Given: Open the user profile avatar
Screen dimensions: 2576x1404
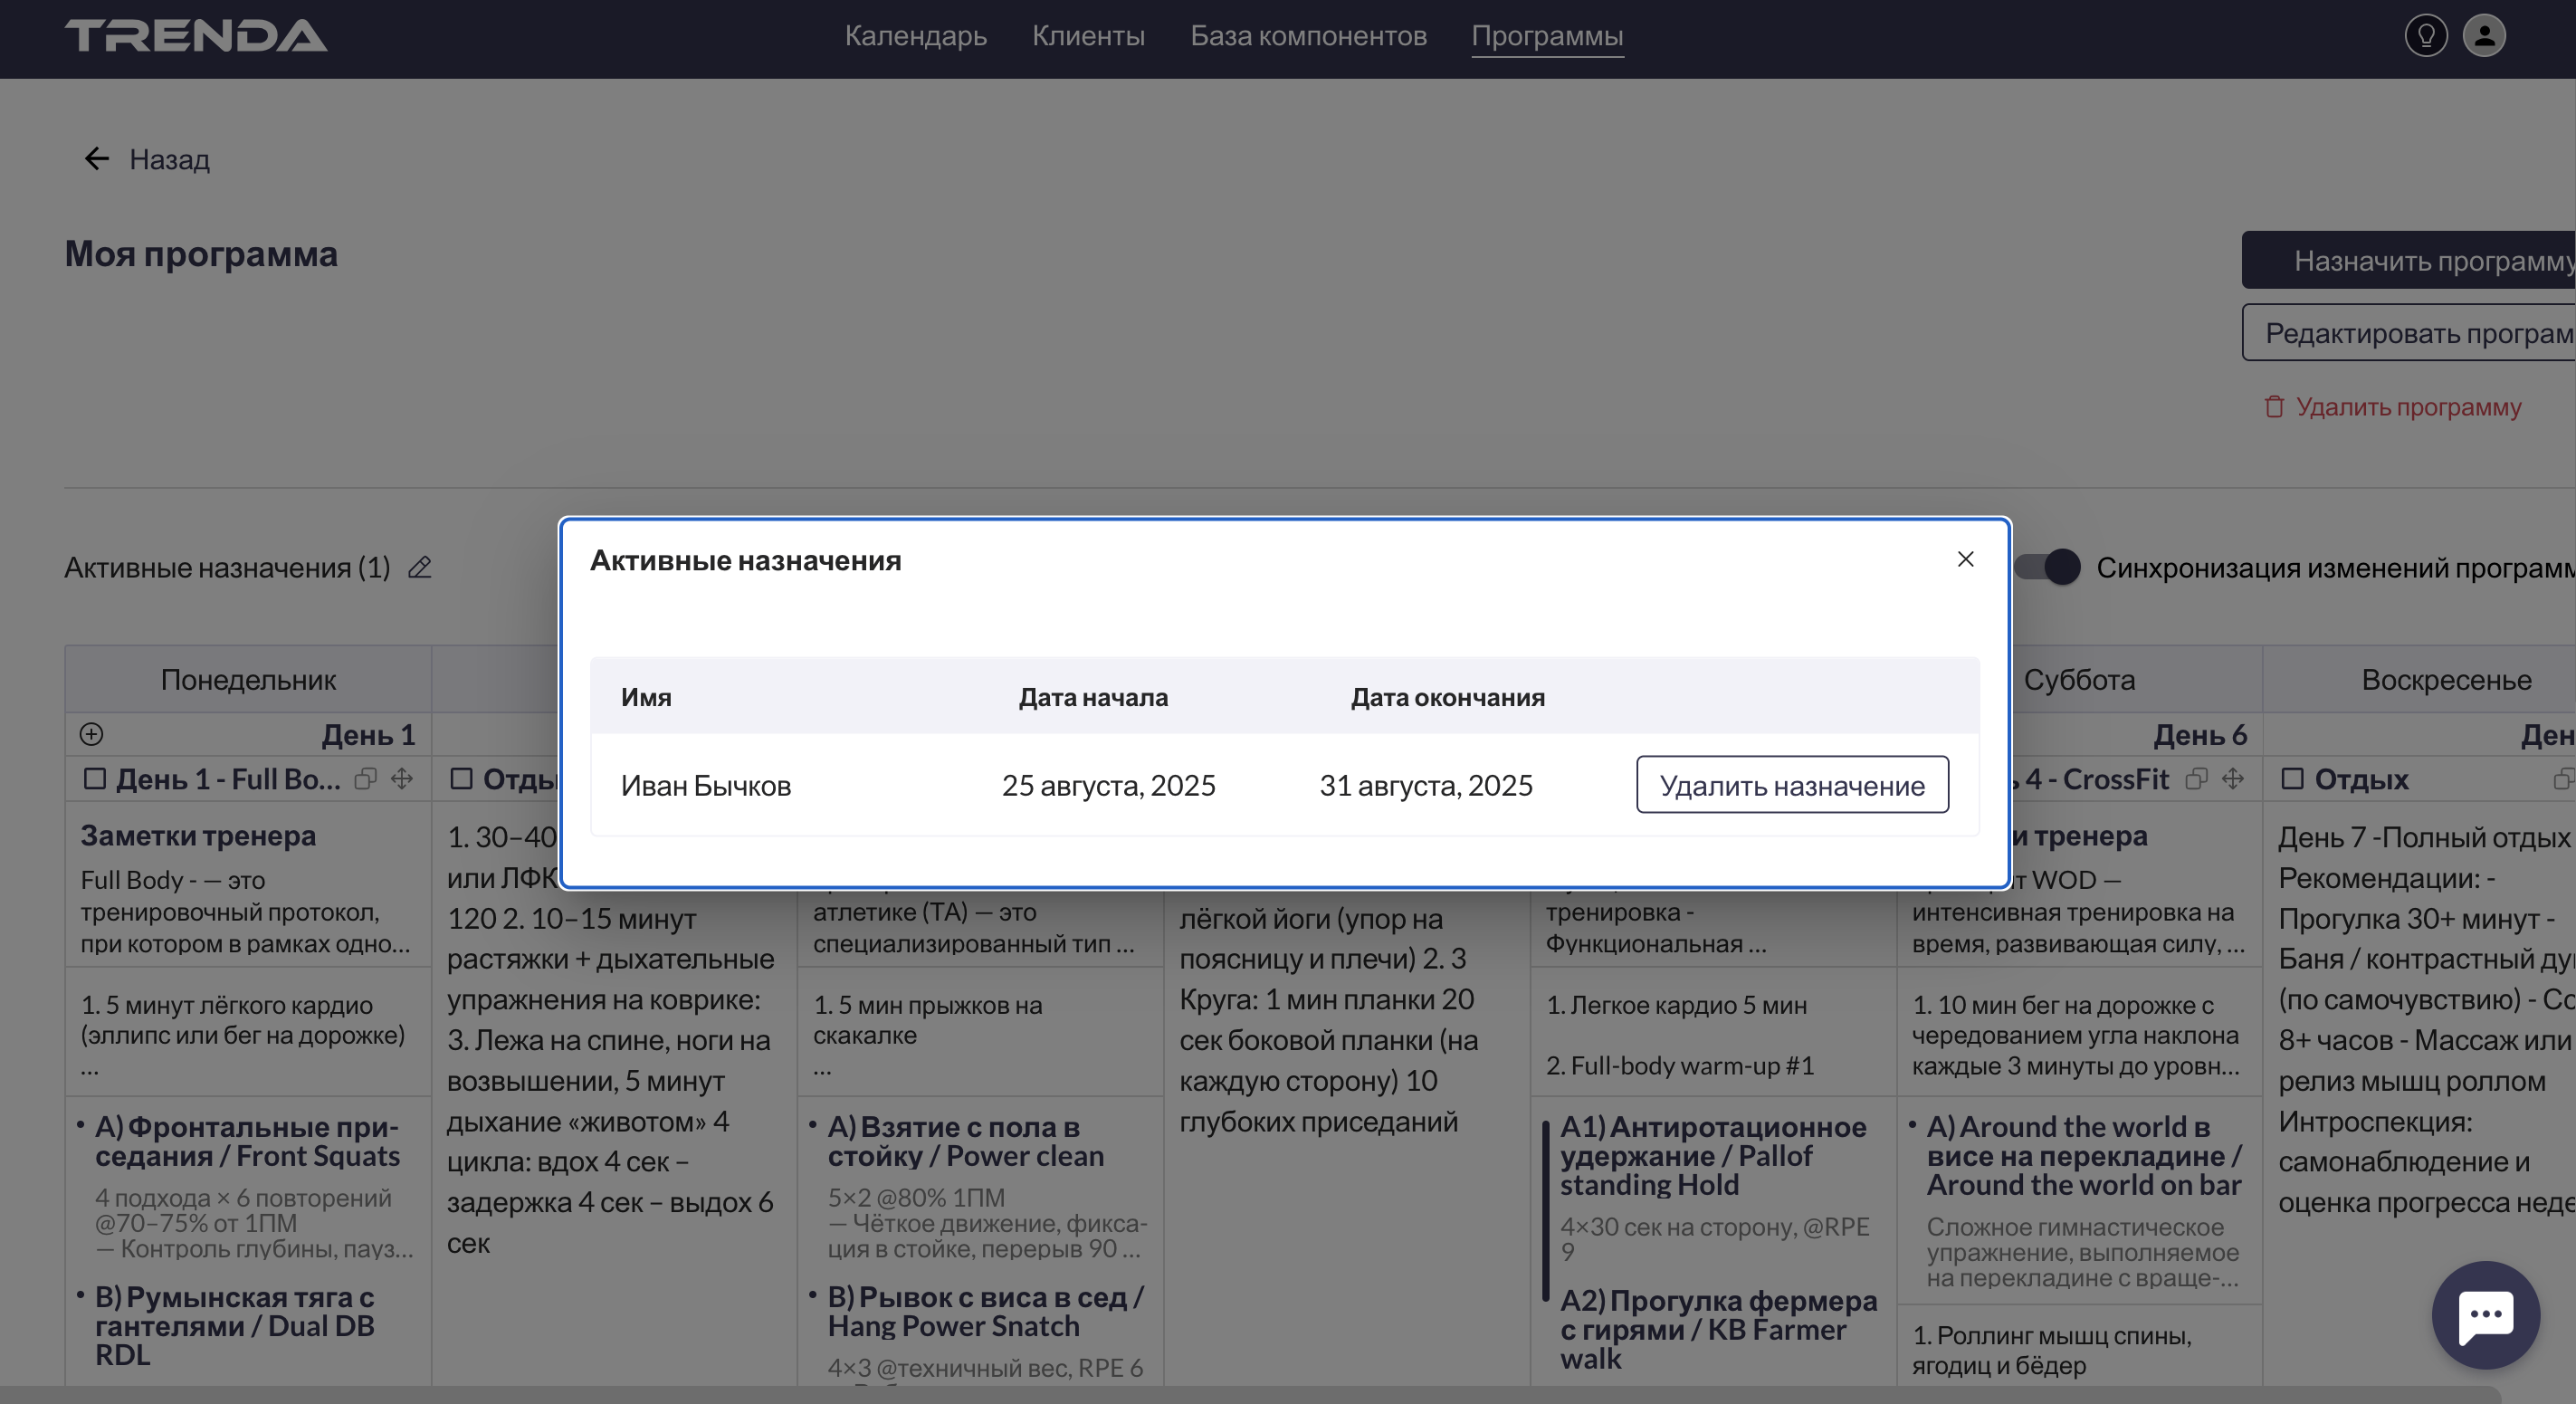Looking at the screenshot, I should tap(2484, 36).
